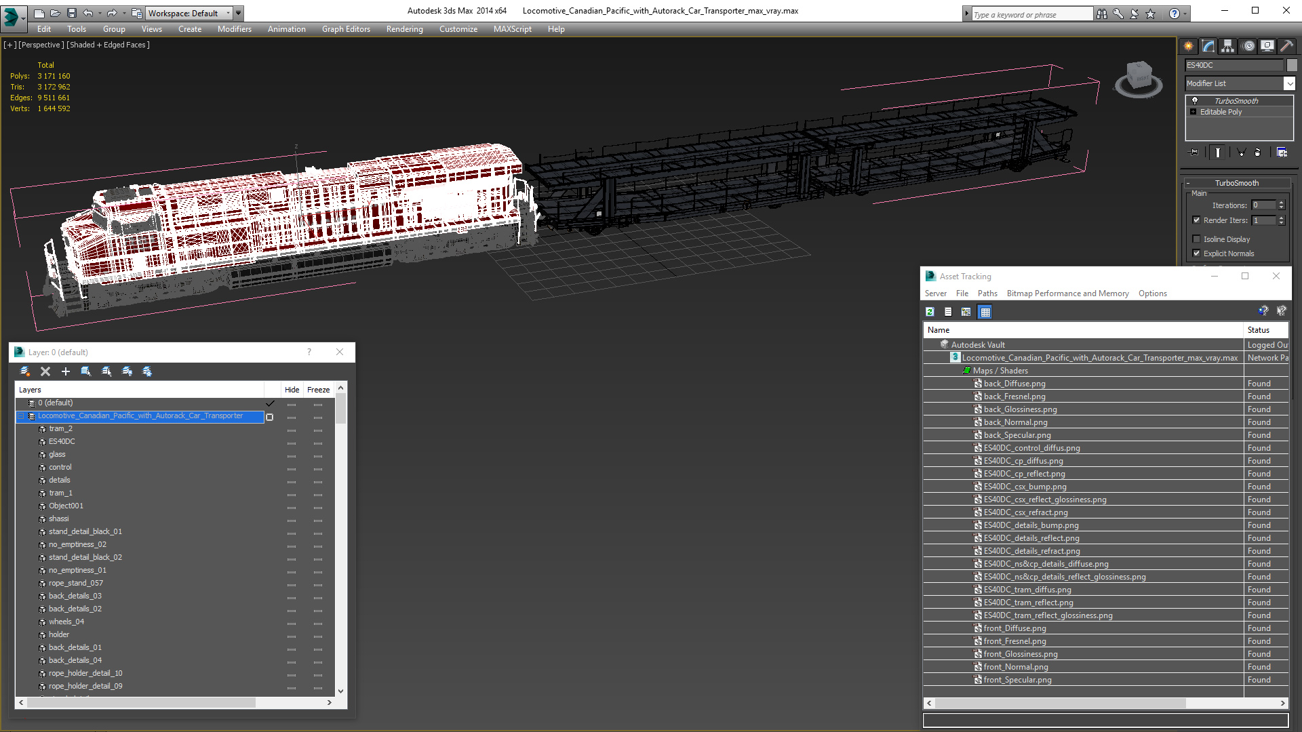The width and height of the screenshot is (1302, 732).
Task: Open the Modifier List dropdown
Action: point(1289,83)
